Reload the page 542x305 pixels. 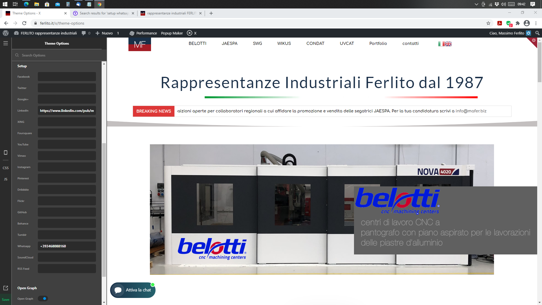[24, 23]
